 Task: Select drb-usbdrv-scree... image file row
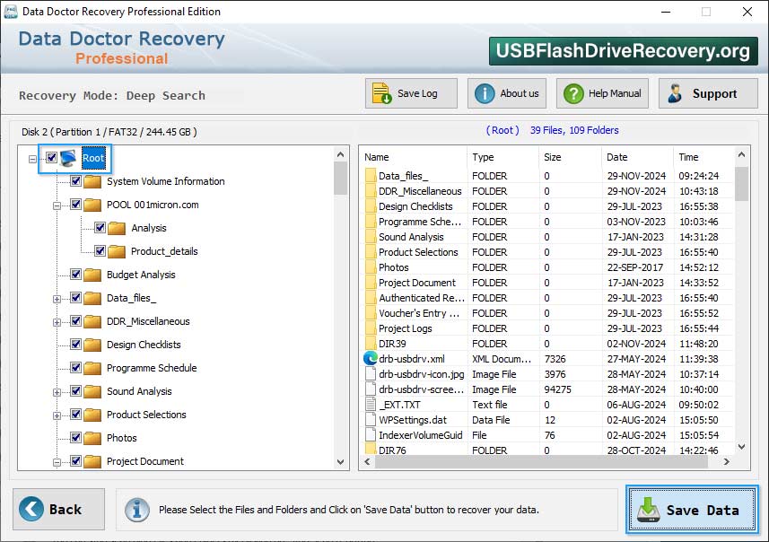click(548, 389)
